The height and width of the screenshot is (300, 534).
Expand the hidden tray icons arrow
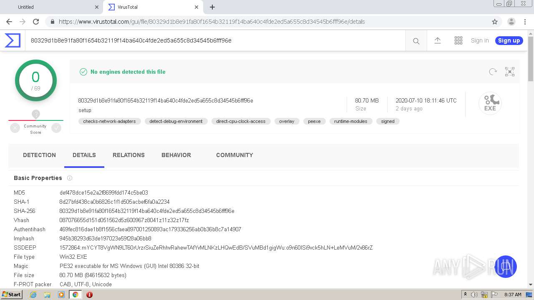pos(465,295)
